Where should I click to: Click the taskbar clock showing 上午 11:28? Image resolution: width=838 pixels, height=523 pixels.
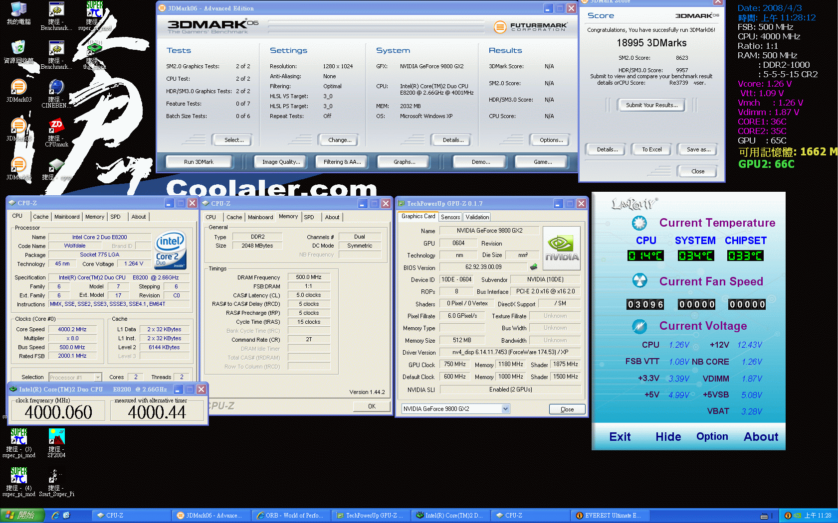pos(818,516)
